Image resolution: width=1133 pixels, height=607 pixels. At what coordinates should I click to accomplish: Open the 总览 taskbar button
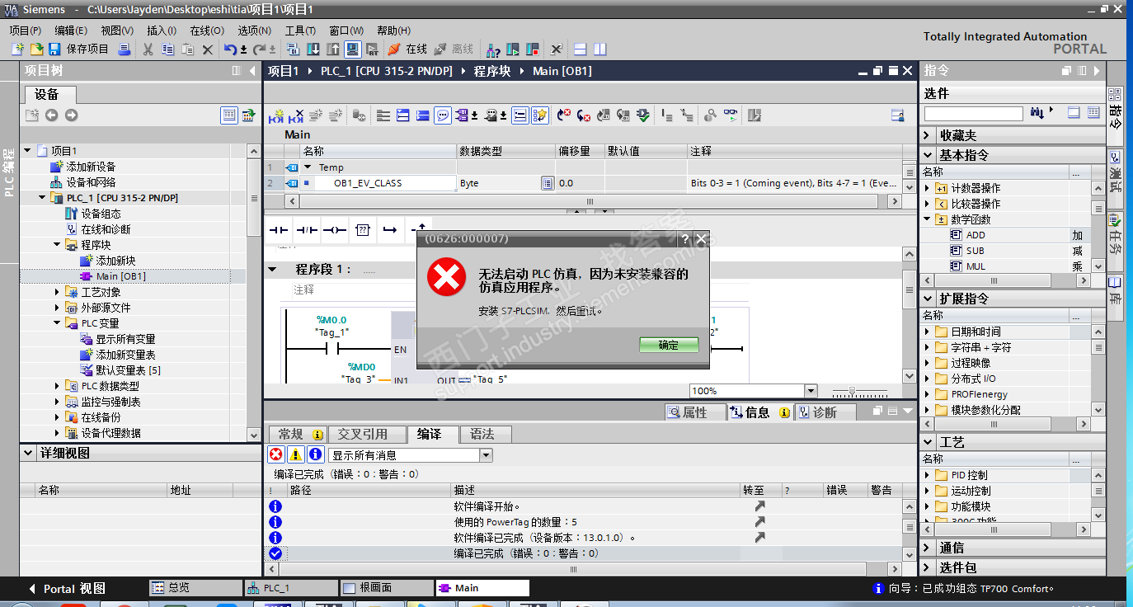[x=195, y=588]
